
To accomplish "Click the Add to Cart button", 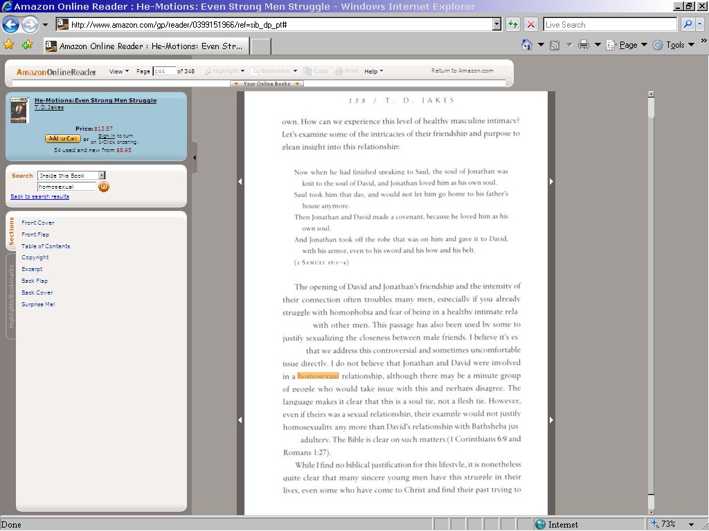I will point(63,138).
